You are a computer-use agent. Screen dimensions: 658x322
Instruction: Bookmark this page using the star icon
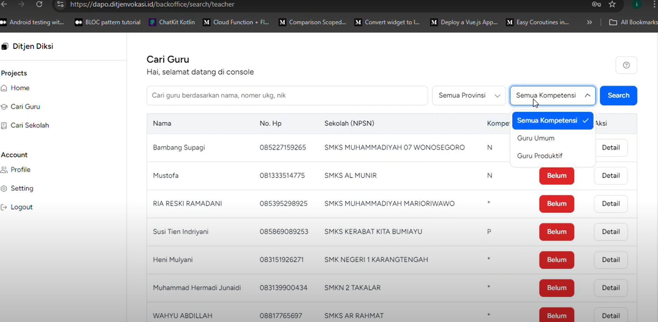click(612, 4)
